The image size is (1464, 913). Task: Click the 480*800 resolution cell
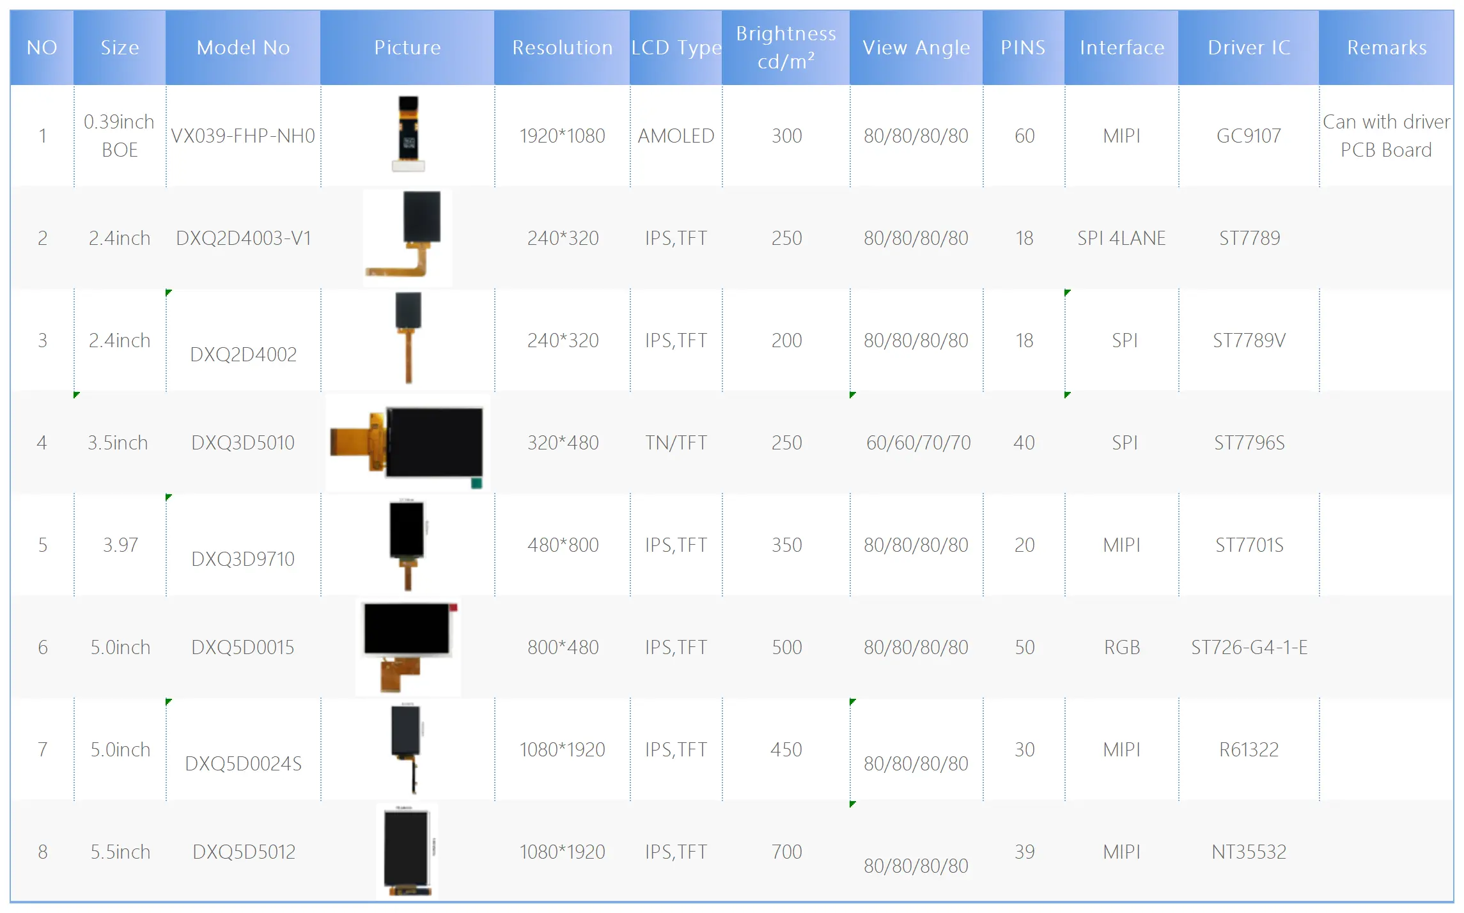563,545
